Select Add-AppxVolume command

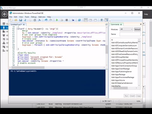tap(118, 80)
